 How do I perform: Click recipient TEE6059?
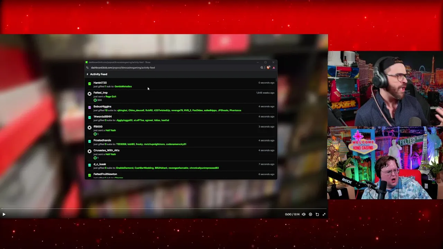point(121,144)
